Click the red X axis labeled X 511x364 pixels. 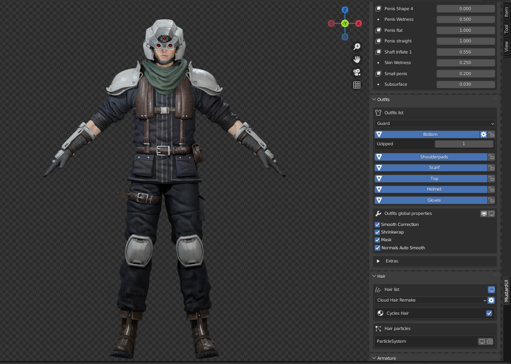pyautogui.click(x=359, y=23)
